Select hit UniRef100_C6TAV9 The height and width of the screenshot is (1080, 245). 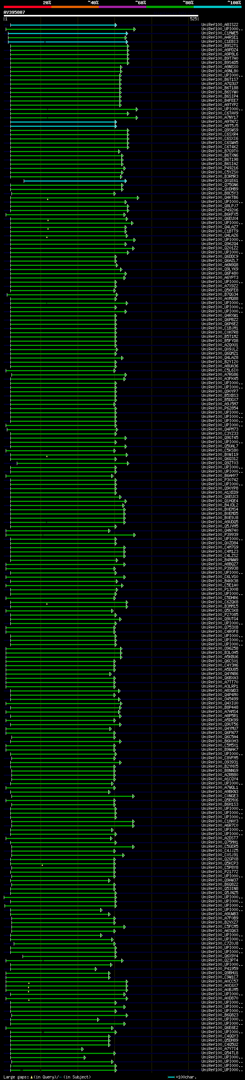220,113
